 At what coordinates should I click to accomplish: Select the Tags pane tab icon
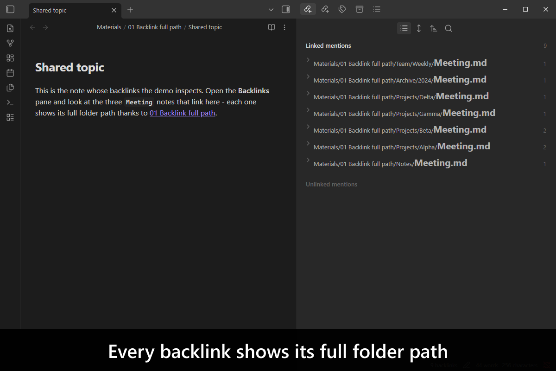point(342,9)
